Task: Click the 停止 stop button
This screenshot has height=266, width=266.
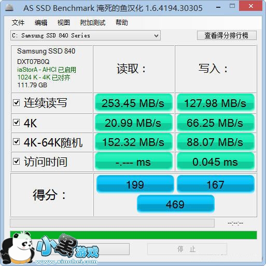Action: [187, 249]
